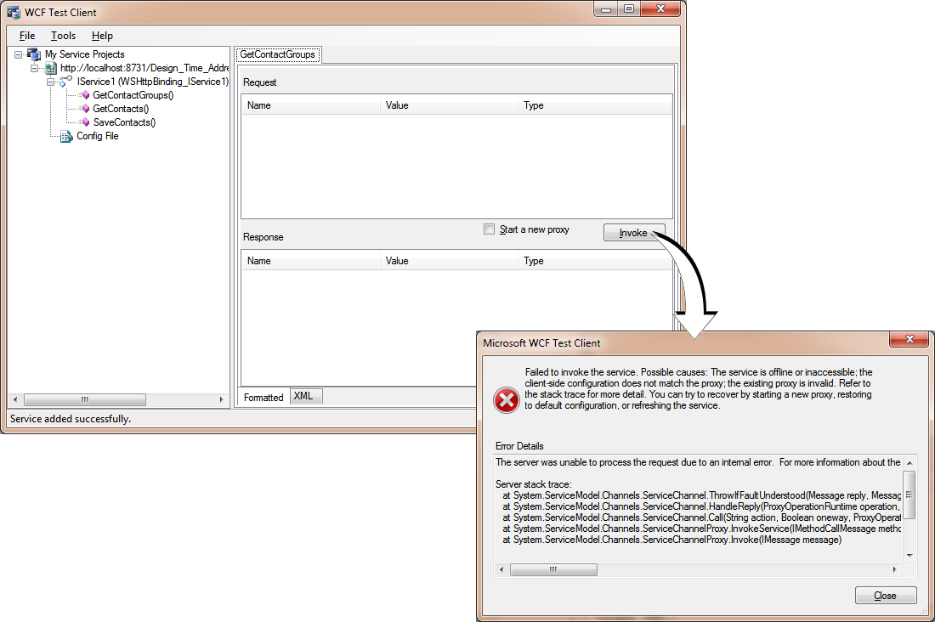Viewport: 935px width, 622px height.
Task: Click the 'server was unable to process' error line
Action: tap(698, 462)
